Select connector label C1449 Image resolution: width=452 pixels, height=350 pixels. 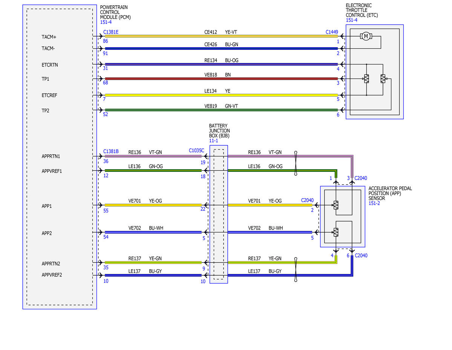(x=332, y=32)
